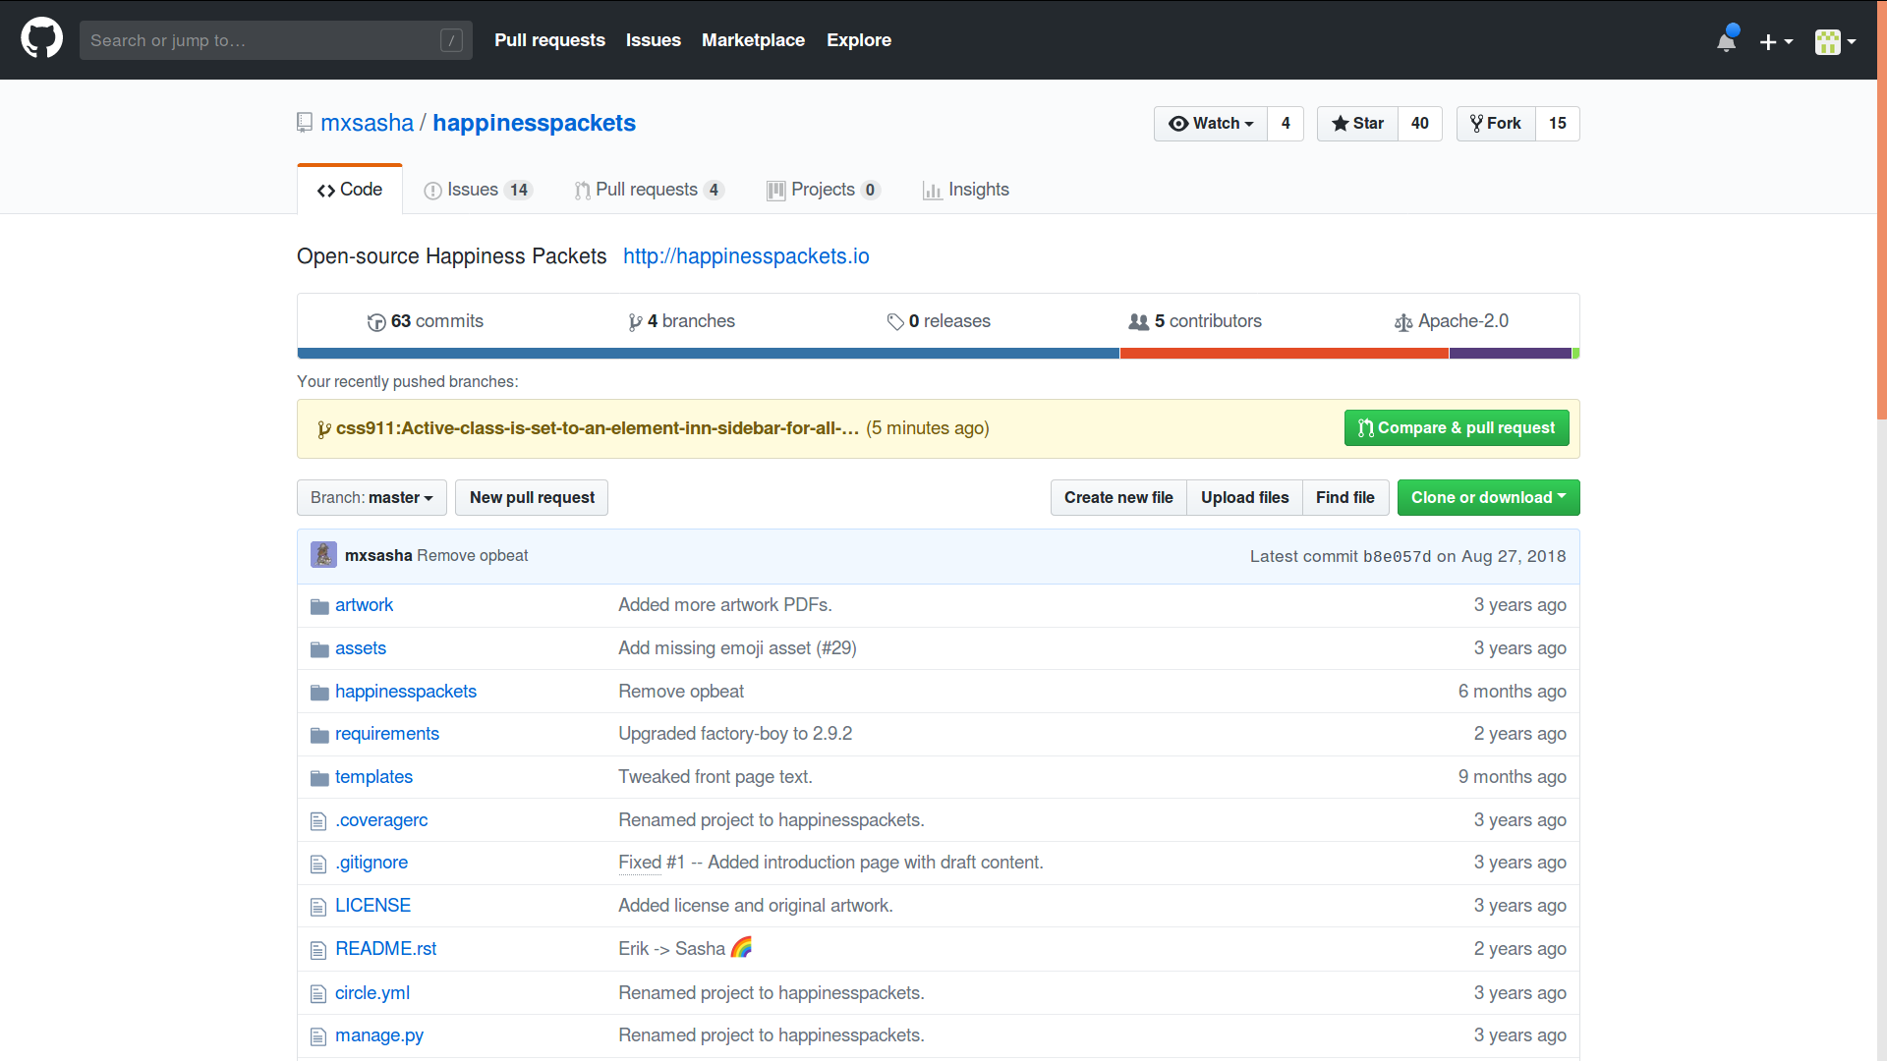Open the user avatar menu
Viewport: 1887px width, 1061px height.
[1835, 41]
